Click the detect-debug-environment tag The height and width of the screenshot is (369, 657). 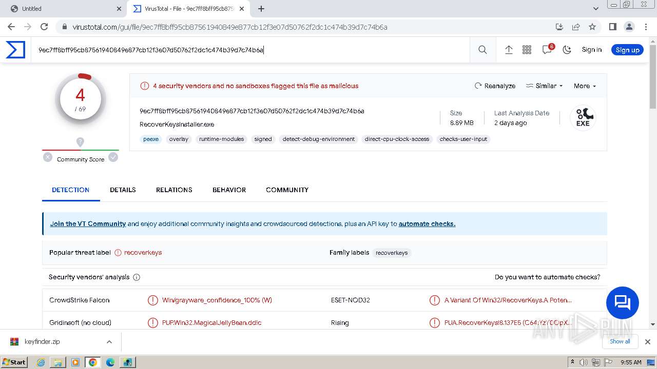click(x=318, y=139)
